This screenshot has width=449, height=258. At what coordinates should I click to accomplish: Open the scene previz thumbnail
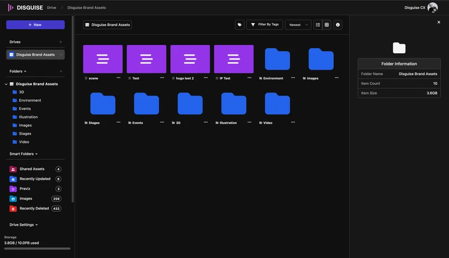(x=103, y=59)
